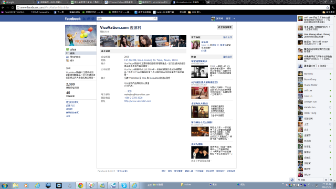Open third photo thumbnail of smiling woman
Screen dimensions: 336x189
(x=143, y=41)
